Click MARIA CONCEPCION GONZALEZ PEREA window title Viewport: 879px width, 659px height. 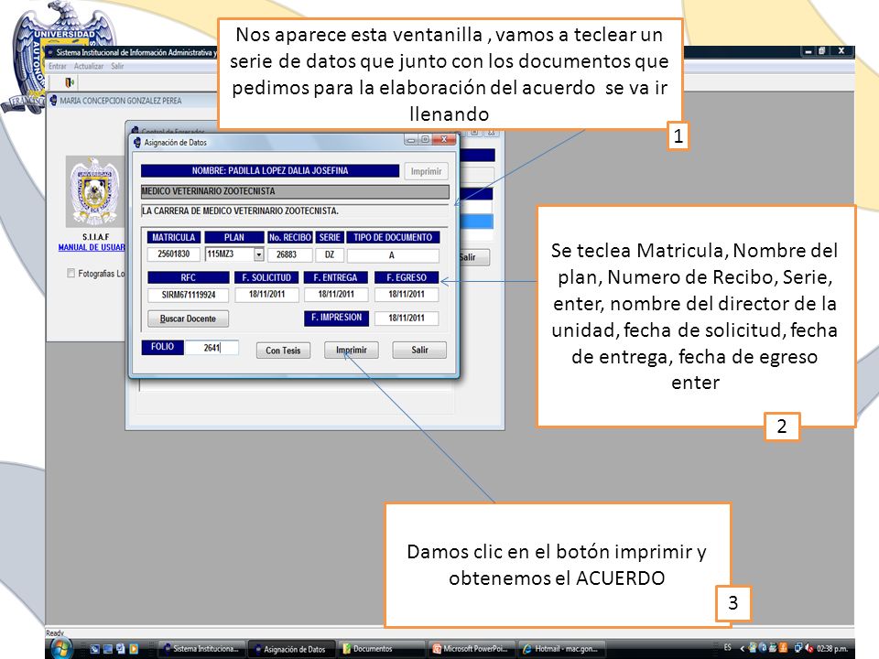pos(121,101)
